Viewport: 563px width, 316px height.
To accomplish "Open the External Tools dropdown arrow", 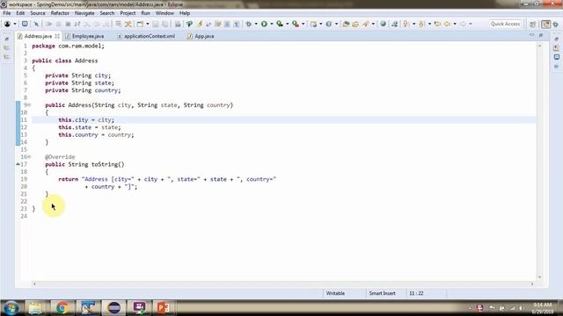I will [x=303, y=24].
